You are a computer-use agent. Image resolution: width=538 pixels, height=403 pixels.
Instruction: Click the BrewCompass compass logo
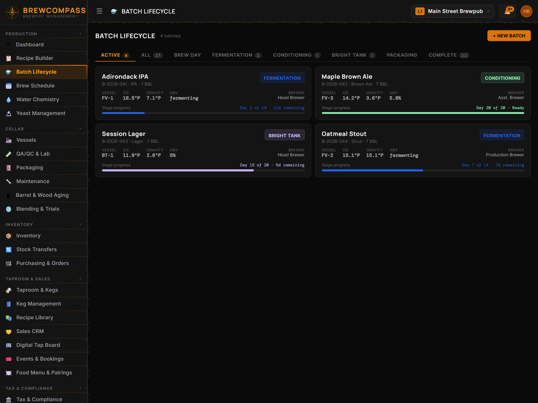coord(12,12)
